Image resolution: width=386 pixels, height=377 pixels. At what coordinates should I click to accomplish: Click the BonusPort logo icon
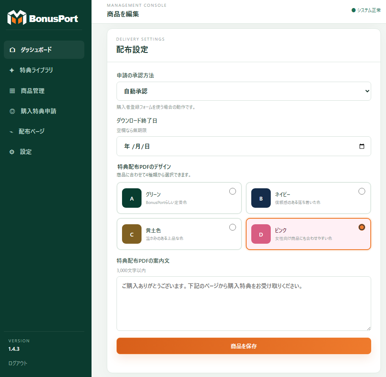pos(17,17)
